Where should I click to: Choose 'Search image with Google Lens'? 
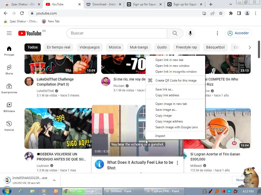(175, 127)
